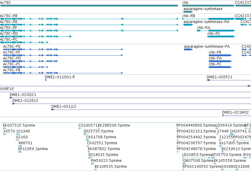Select clone DME1-020O21

point(130,98)
